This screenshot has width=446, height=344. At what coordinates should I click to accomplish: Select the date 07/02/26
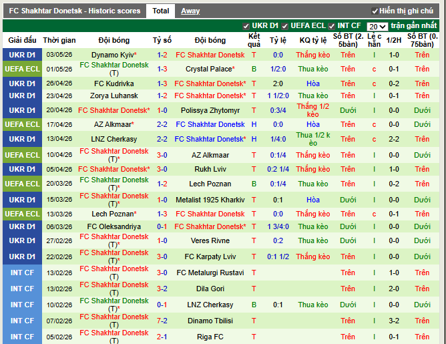(x=59, y=321)
